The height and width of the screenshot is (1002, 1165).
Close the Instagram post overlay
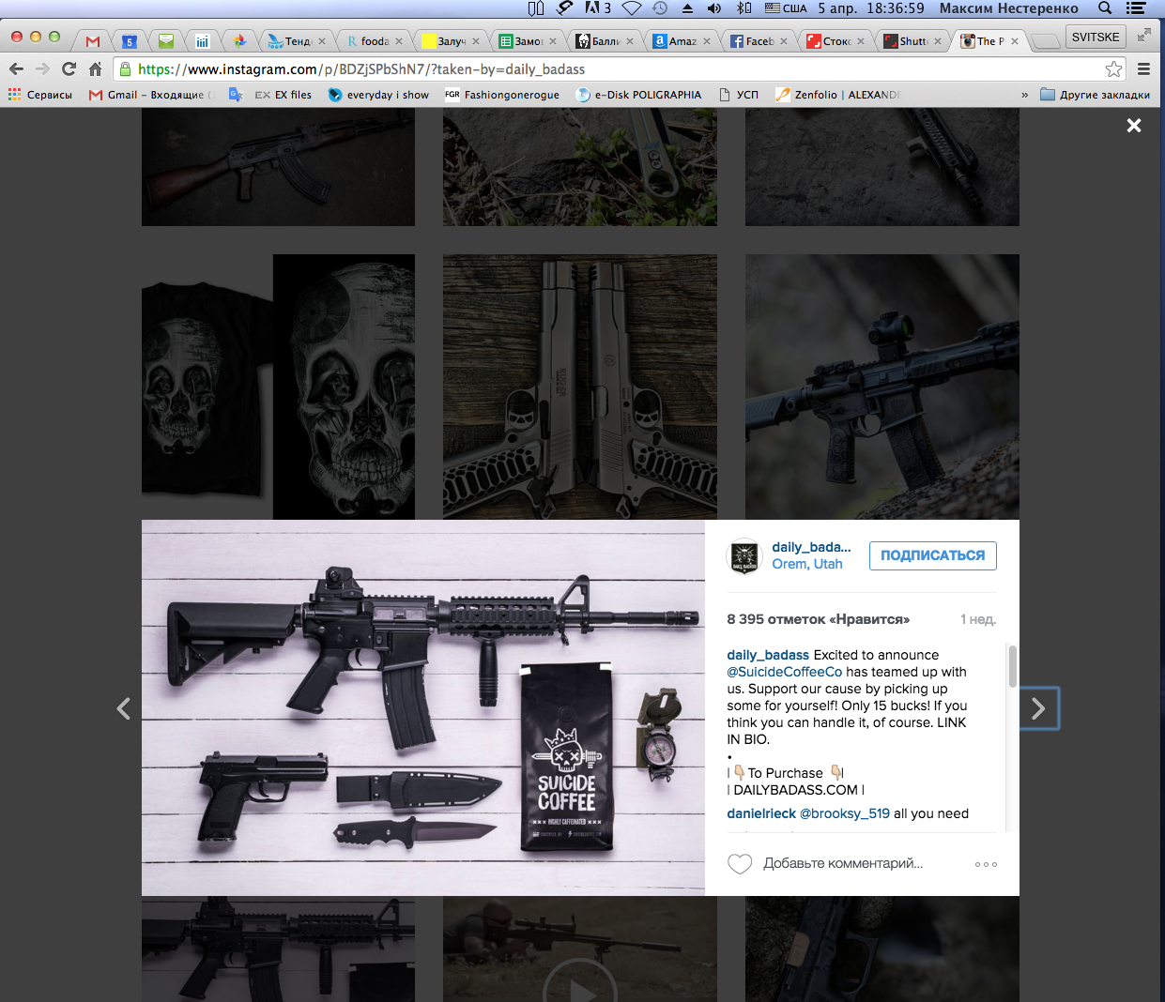[1134, 126]
